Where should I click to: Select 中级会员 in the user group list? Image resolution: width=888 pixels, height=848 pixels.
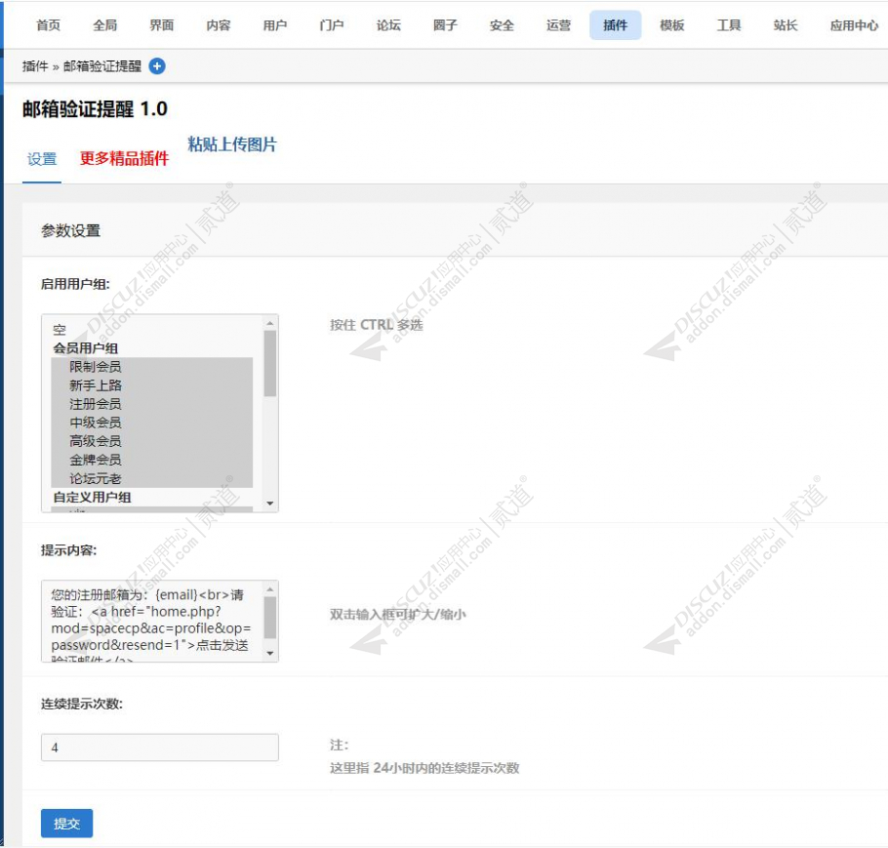pyautogui.click(x=152, y=423)
